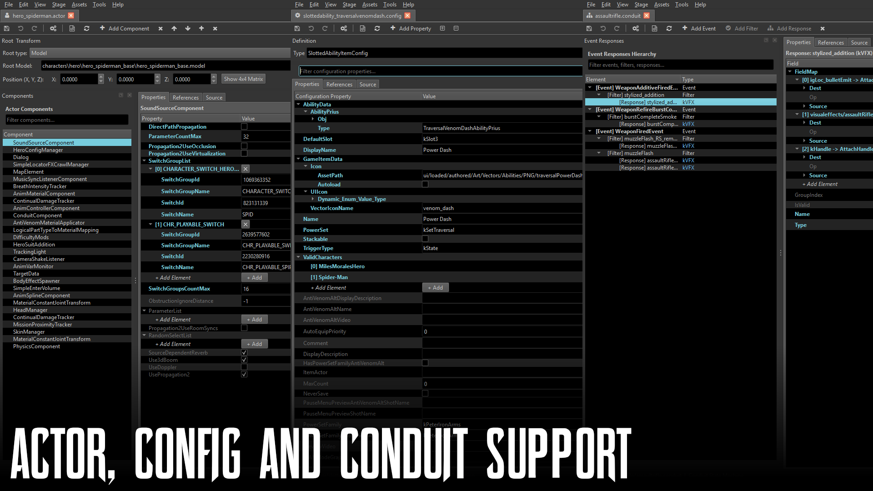The height and width of the screenshot is (491, 873).
Task: Enable Autoload checkbox in config
Action: pos(425,185)
